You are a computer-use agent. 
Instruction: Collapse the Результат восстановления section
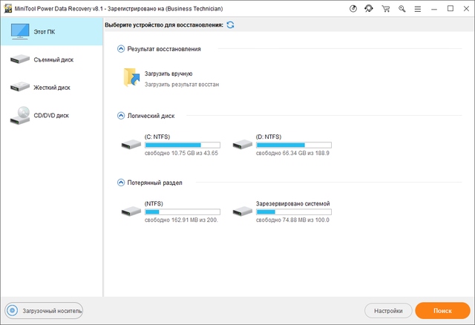pos(121,49)
